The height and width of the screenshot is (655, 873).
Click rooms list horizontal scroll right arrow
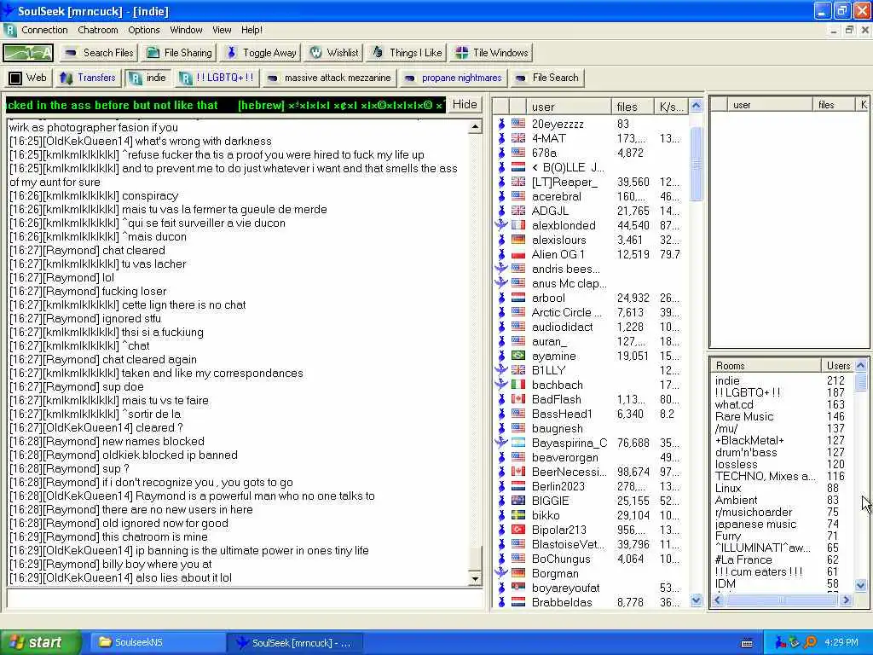(x=847, y=600)
